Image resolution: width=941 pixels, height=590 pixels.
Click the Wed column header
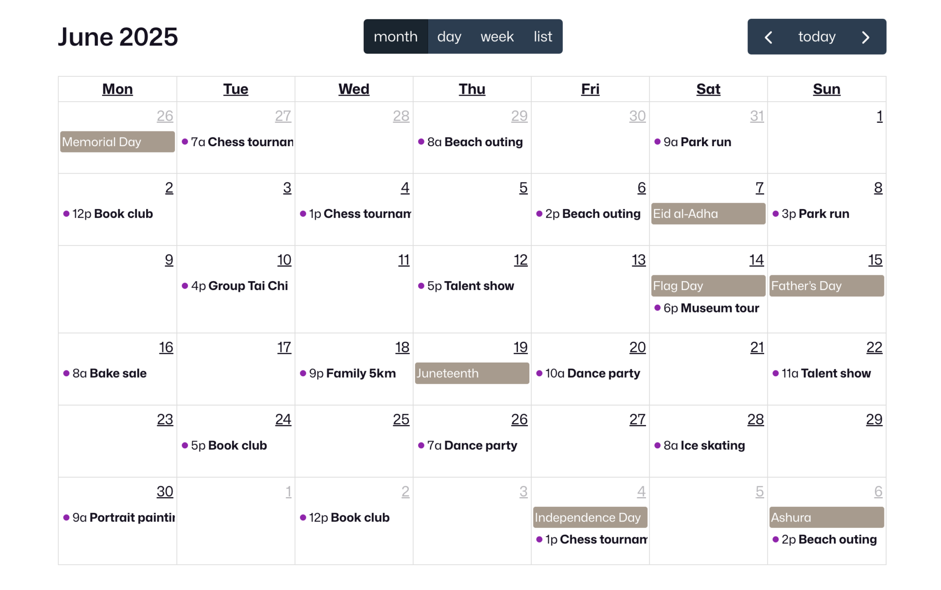[354, 89]
